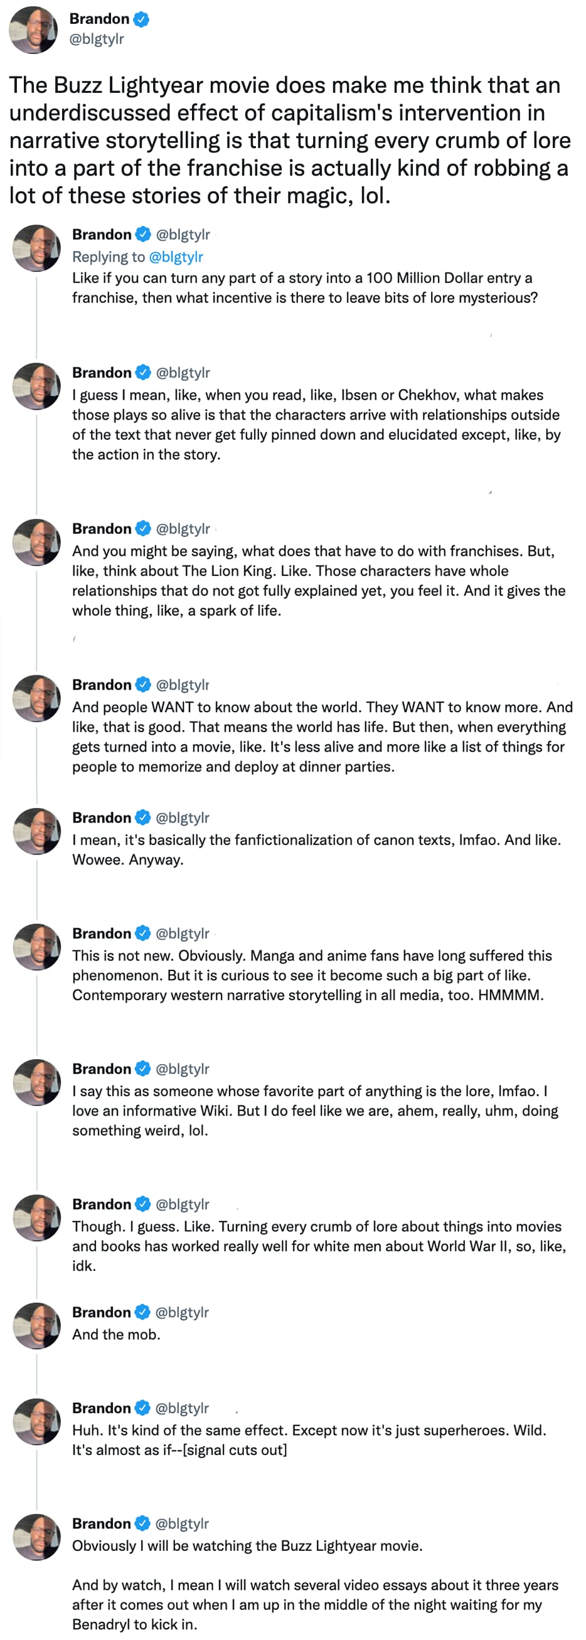The image size is (586, 1640).
Task: Click the tweet text 'And the mob.'
Action: pyautogui.click(x=116, y=1334)
